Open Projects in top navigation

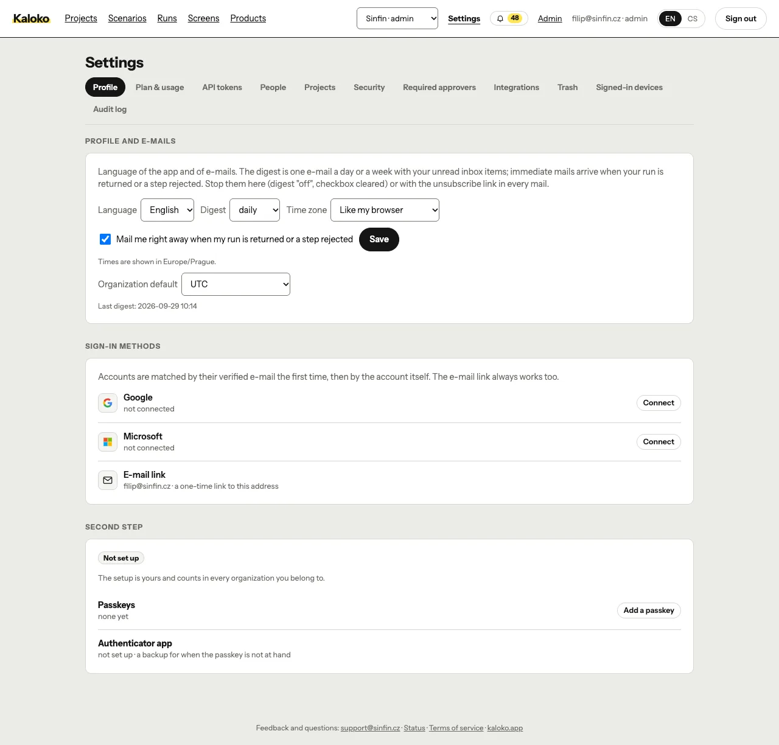point(81,18)
